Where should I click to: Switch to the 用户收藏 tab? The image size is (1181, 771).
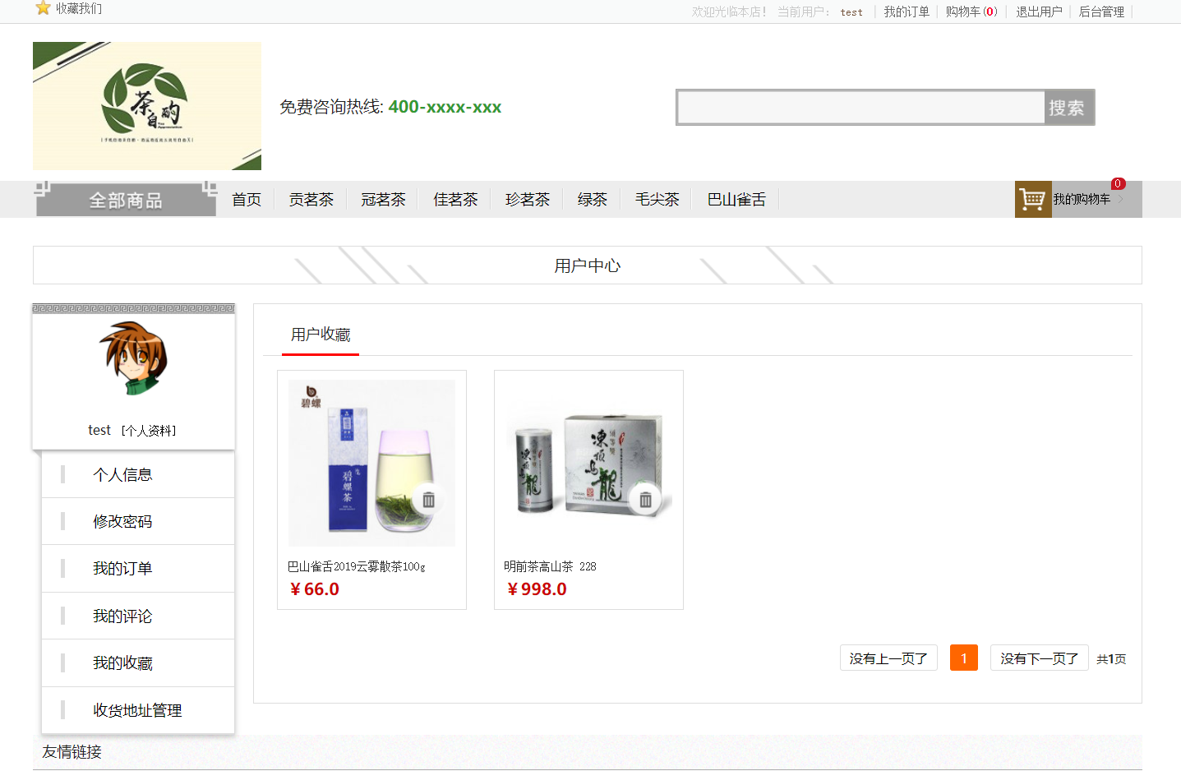click(321, 335)
